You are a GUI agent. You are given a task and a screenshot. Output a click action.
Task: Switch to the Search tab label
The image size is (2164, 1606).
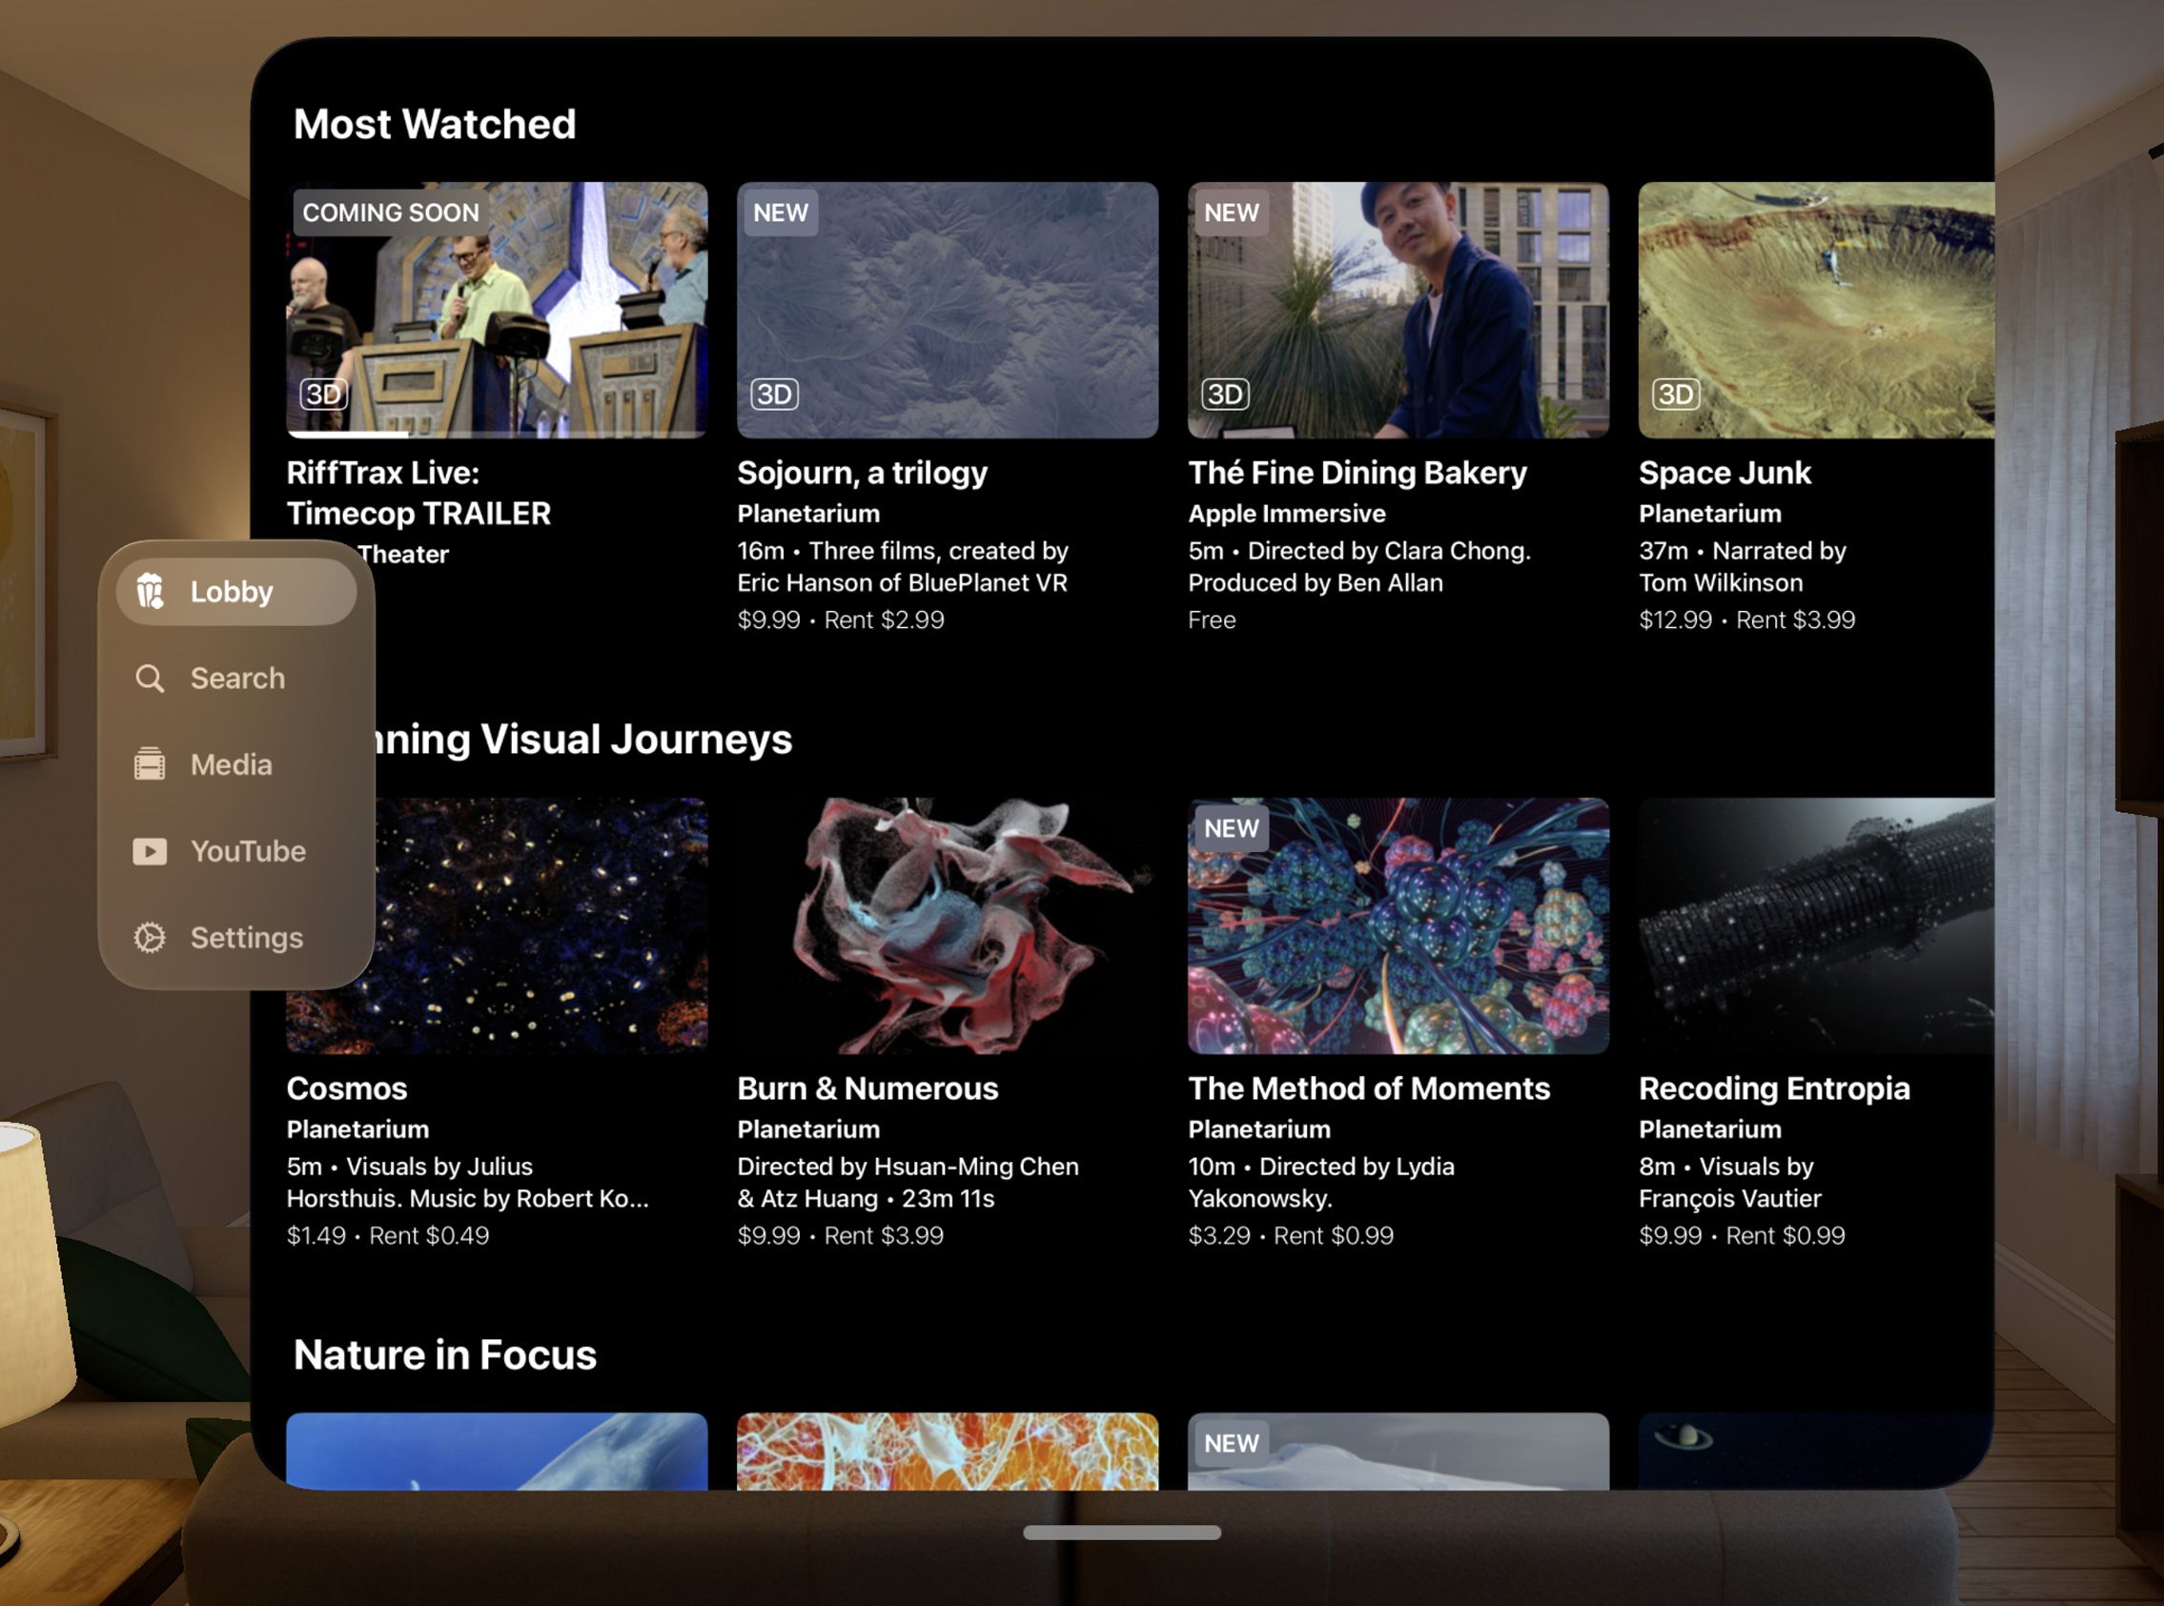238,678
